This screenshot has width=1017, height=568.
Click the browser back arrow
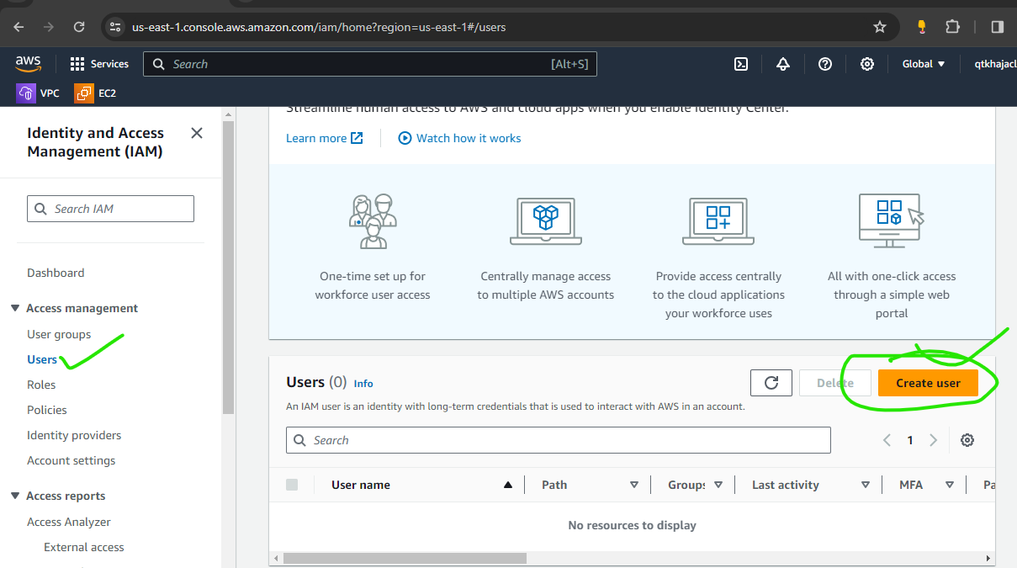(19, 27)
